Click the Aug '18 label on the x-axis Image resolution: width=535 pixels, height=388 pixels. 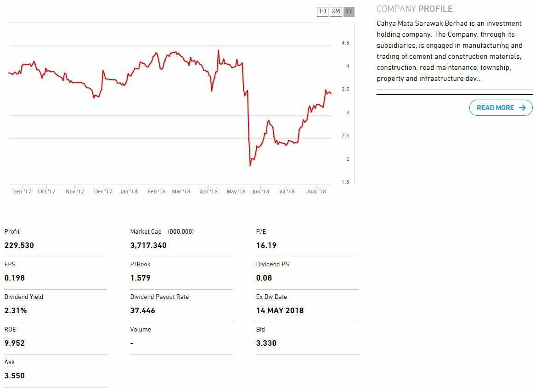tap(316, 191)
